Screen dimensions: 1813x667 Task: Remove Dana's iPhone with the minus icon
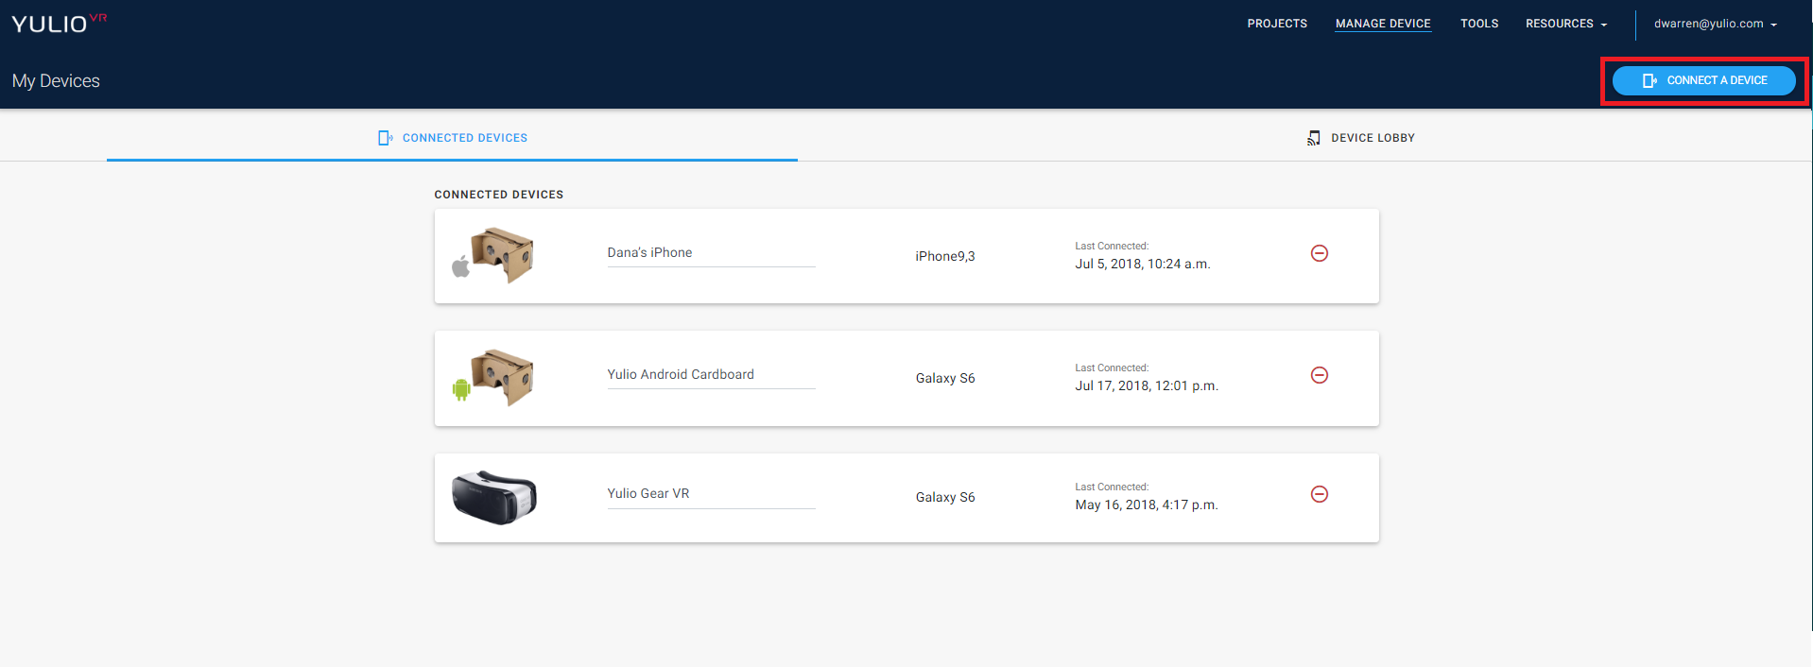pyautogui.click(x=1320, y=253)
